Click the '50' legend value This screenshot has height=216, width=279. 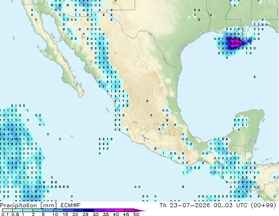click(x=136, y=214)
